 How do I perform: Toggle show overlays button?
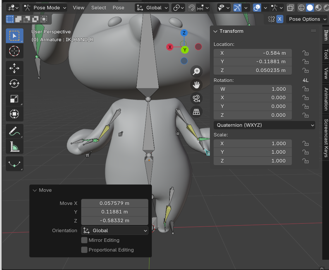(257, 8)
